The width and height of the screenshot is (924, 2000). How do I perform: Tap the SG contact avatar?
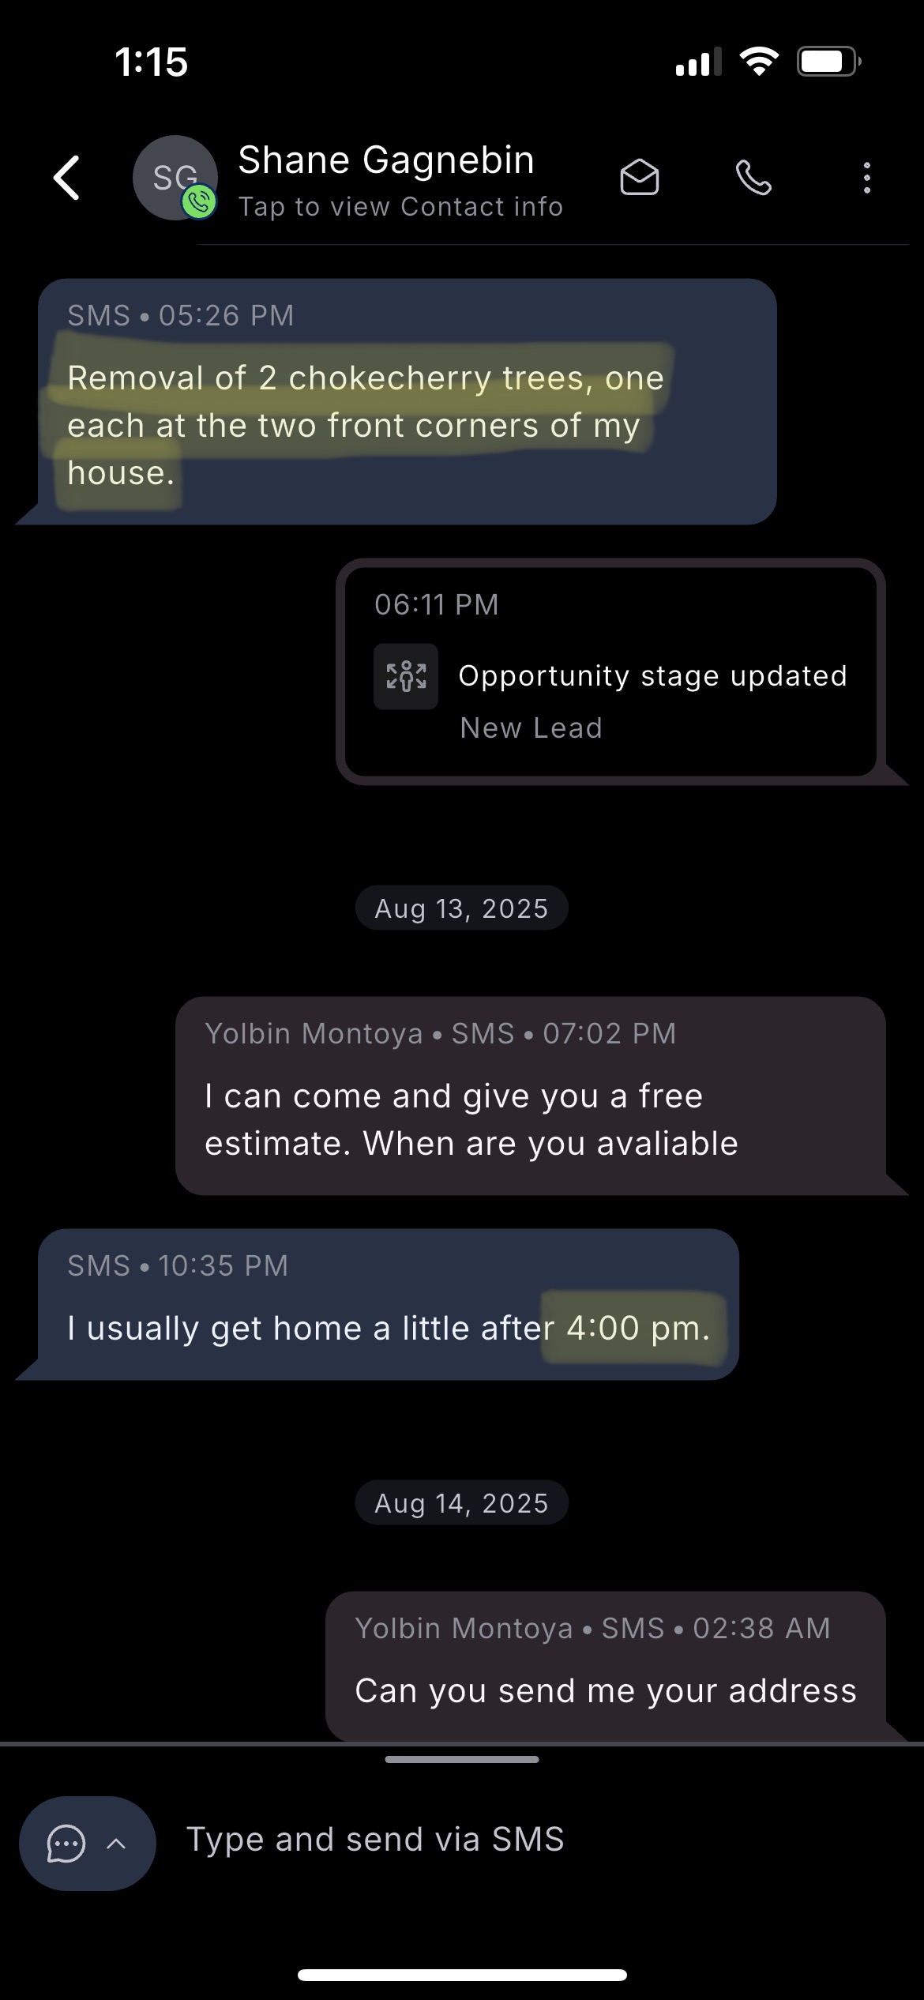[175, 178]
